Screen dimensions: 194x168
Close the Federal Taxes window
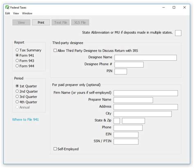(185, 7)
